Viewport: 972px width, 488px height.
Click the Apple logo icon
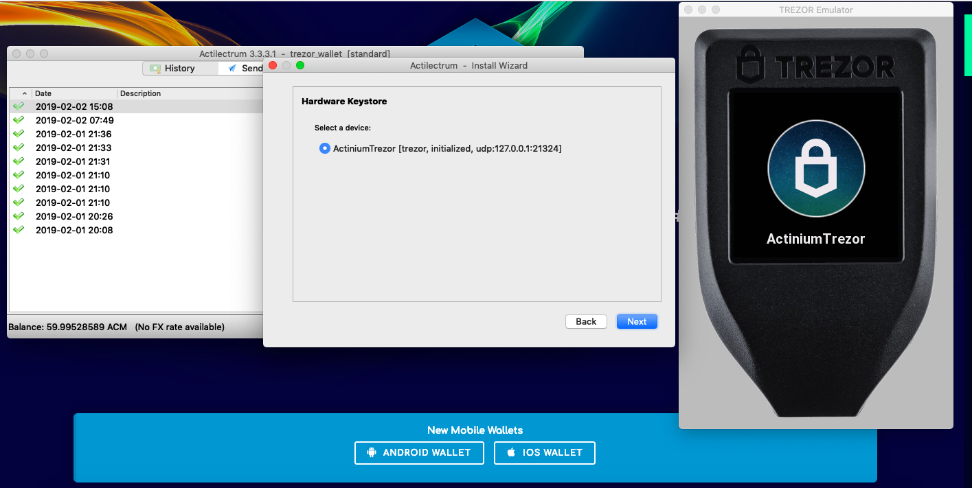point(510,452)
